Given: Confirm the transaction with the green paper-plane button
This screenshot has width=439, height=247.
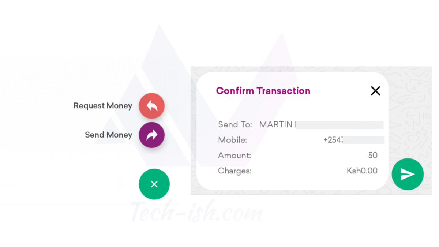Looking at the screenshot, I should pos(408,174).
